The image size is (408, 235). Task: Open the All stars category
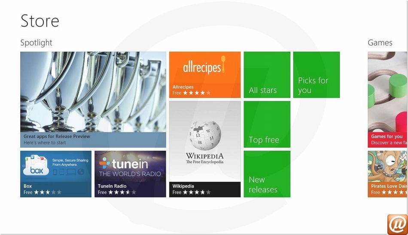point(267,75)
